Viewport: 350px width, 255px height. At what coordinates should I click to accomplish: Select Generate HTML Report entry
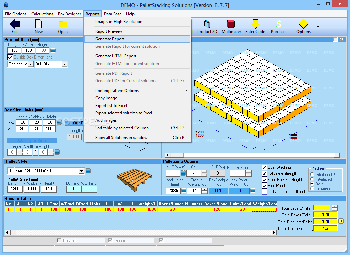pyautogui.click(x=137, y=56)
